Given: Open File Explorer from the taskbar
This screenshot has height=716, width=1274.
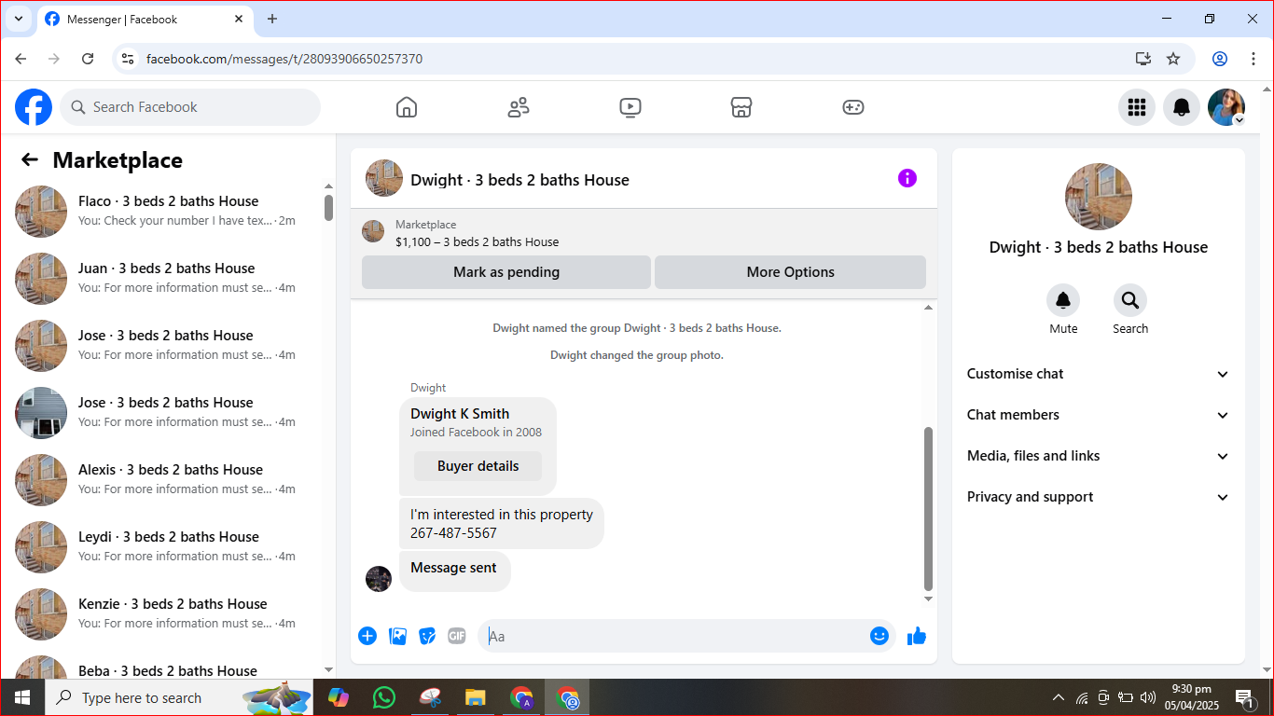Looking at the screenshot, I should tap(476, 697).
